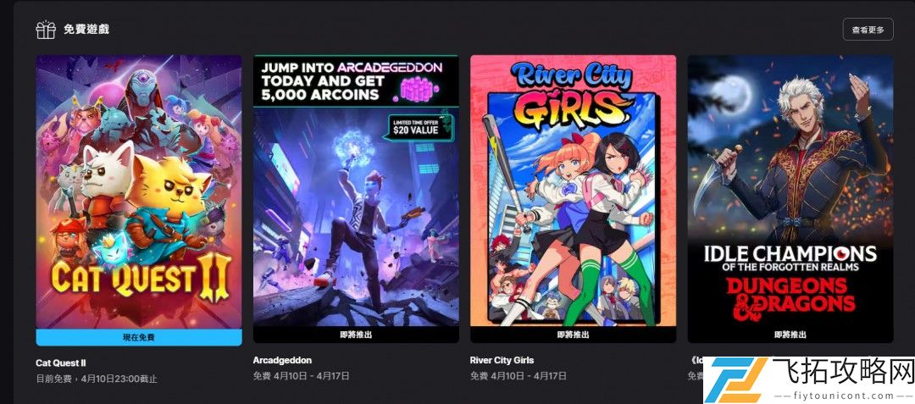
Task: Select the 免費遊戲 section heading
Action: coord(86,29)
